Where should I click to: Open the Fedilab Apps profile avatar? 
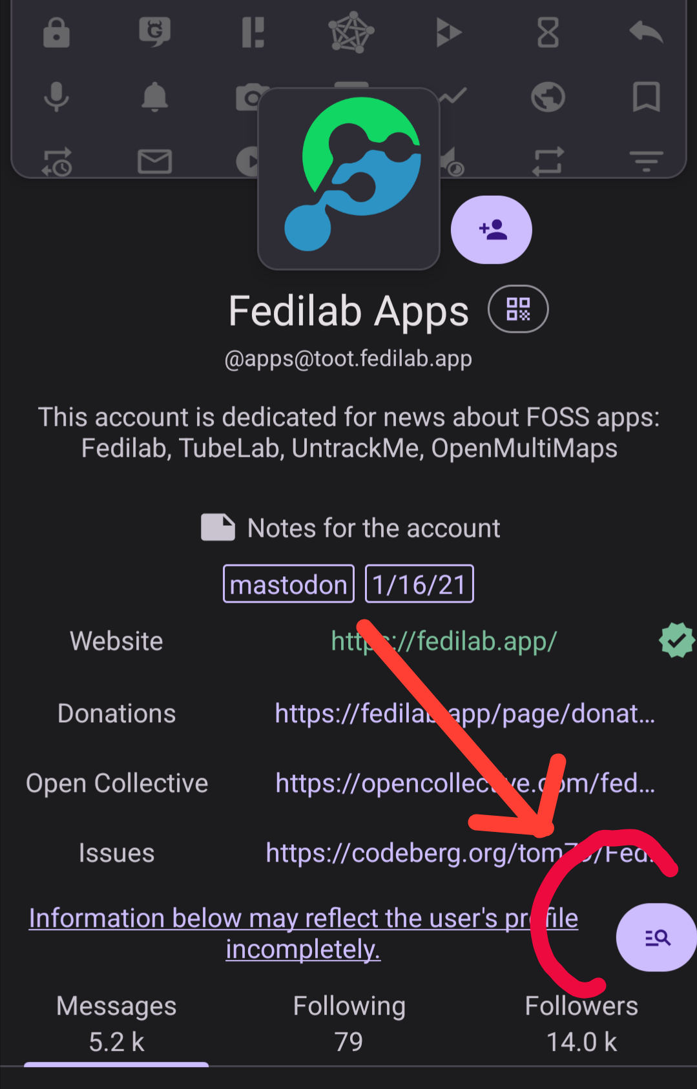pos(349,179)
